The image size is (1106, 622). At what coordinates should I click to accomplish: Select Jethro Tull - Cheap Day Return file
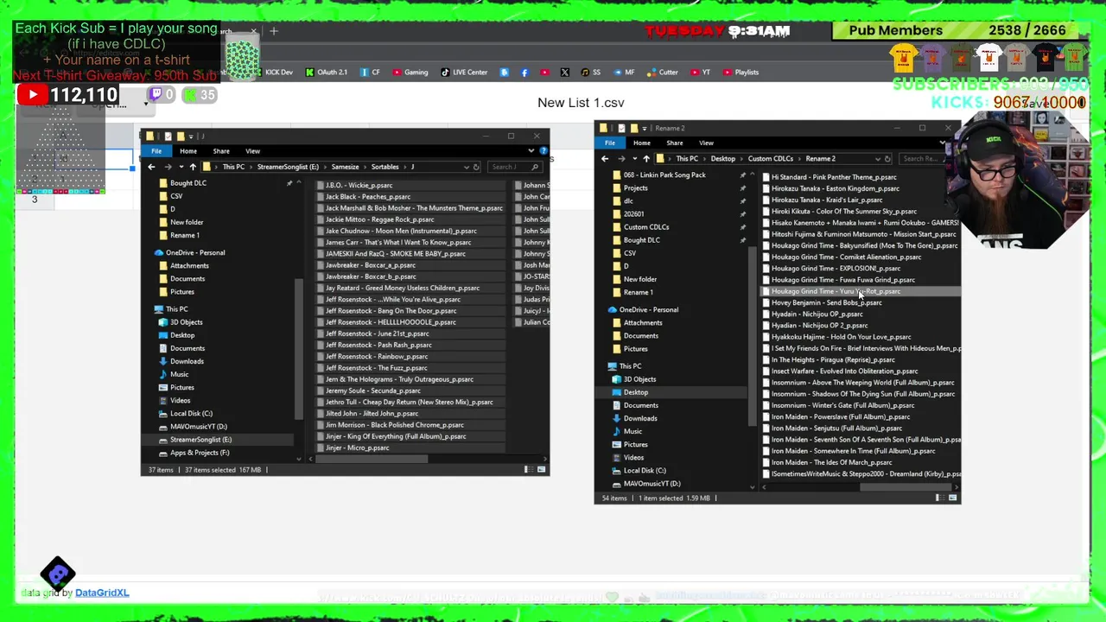click(x=410, y=403)
